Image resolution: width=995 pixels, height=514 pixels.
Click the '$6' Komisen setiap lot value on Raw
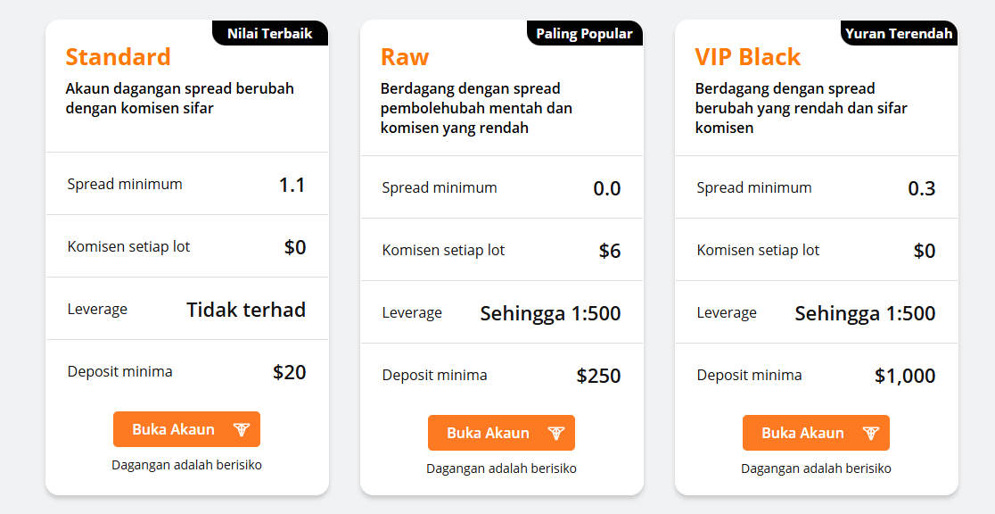610,251
